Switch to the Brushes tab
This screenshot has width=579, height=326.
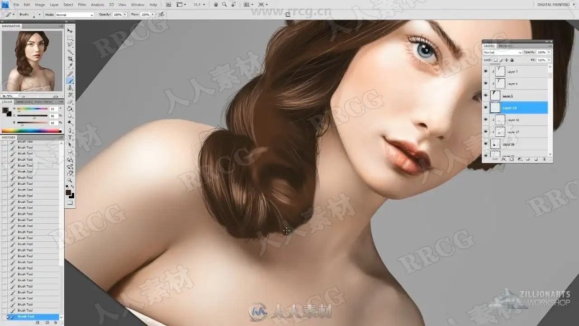click(x=505, y=46)
